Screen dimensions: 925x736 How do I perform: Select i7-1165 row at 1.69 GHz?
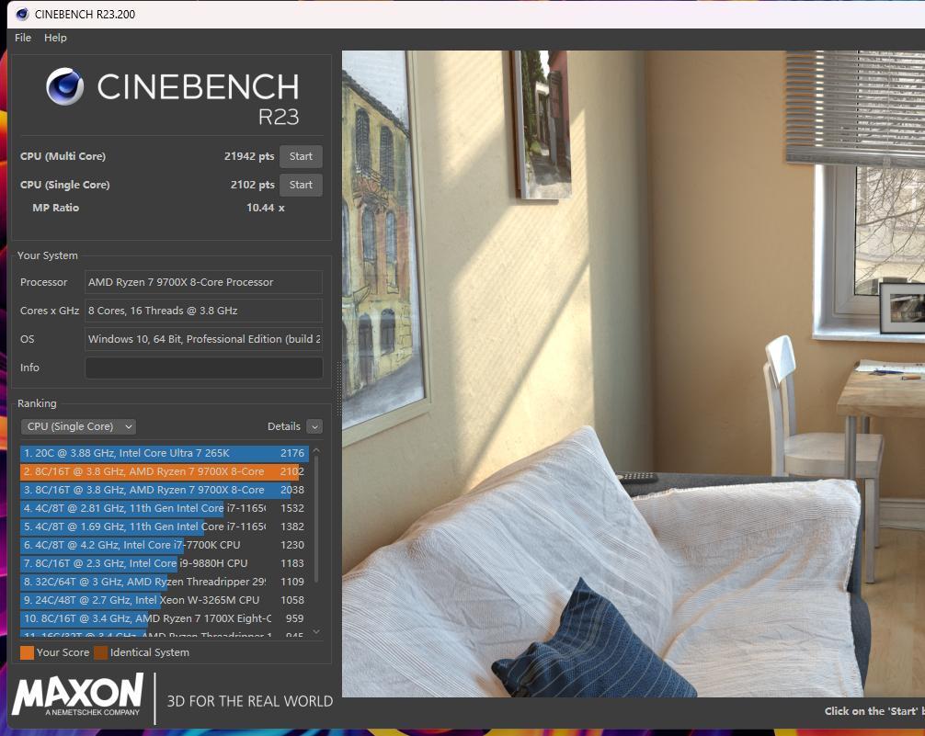(x=164, y=527)
